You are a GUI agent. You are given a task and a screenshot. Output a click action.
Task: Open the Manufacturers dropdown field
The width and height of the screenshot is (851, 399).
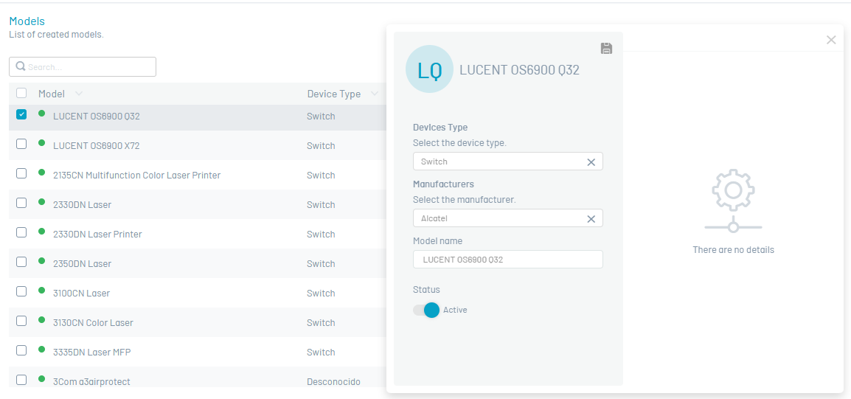coord(507,218)
